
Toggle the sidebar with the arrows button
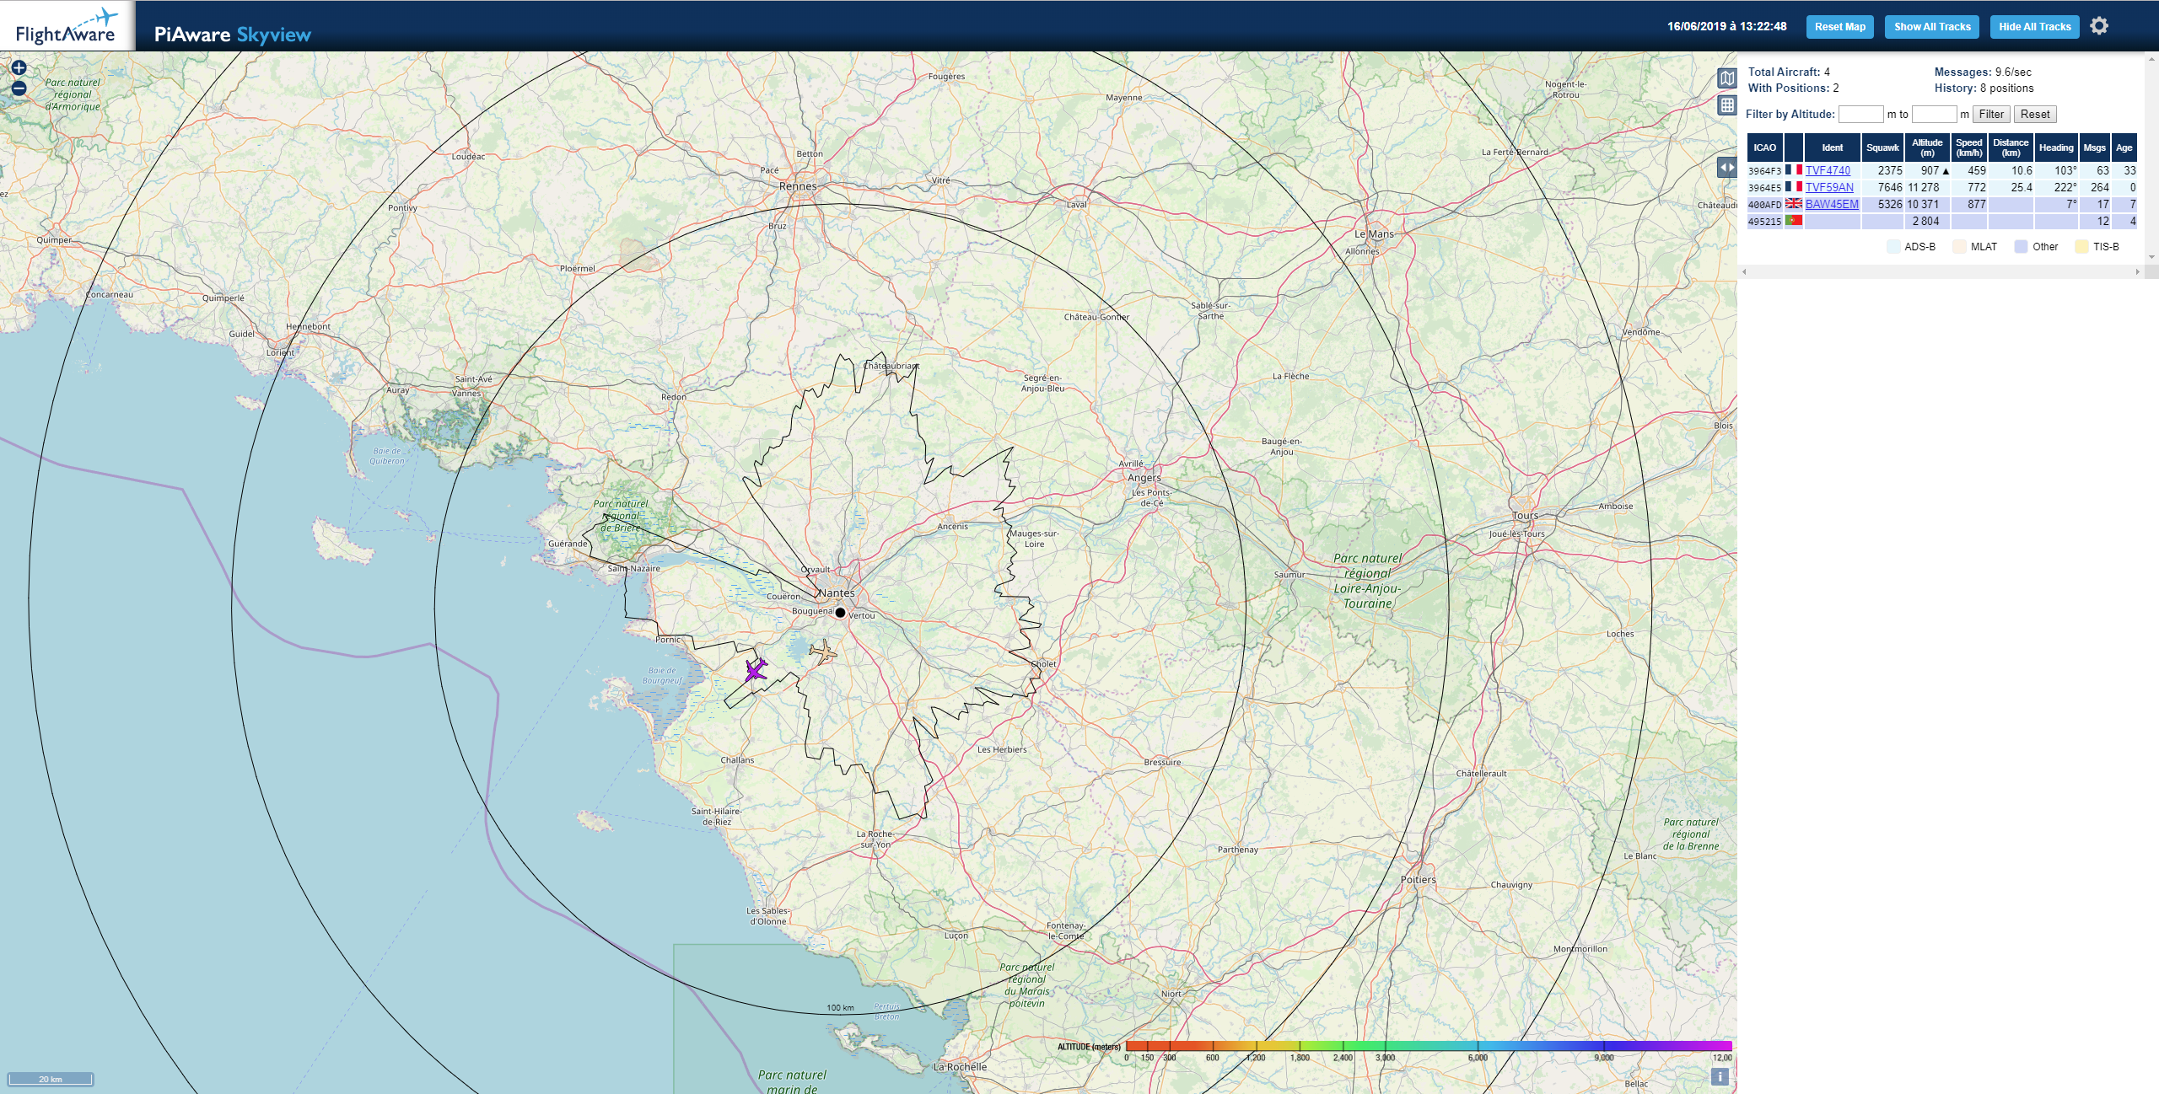coord(1726,167)
